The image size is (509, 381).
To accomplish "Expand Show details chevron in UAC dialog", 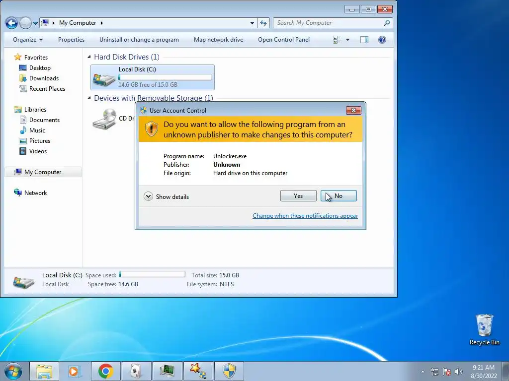I will click(x=148, y=196).
